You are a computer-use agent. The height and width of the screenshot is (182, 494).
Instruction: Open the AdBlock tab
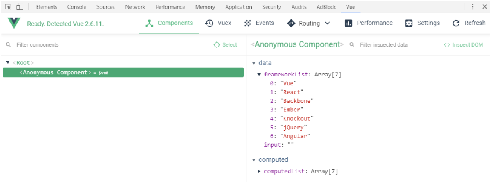click(x=326, y=7)
